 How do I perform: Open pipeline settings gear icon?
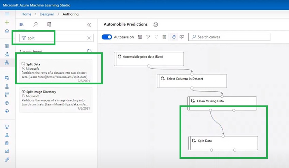156,24
